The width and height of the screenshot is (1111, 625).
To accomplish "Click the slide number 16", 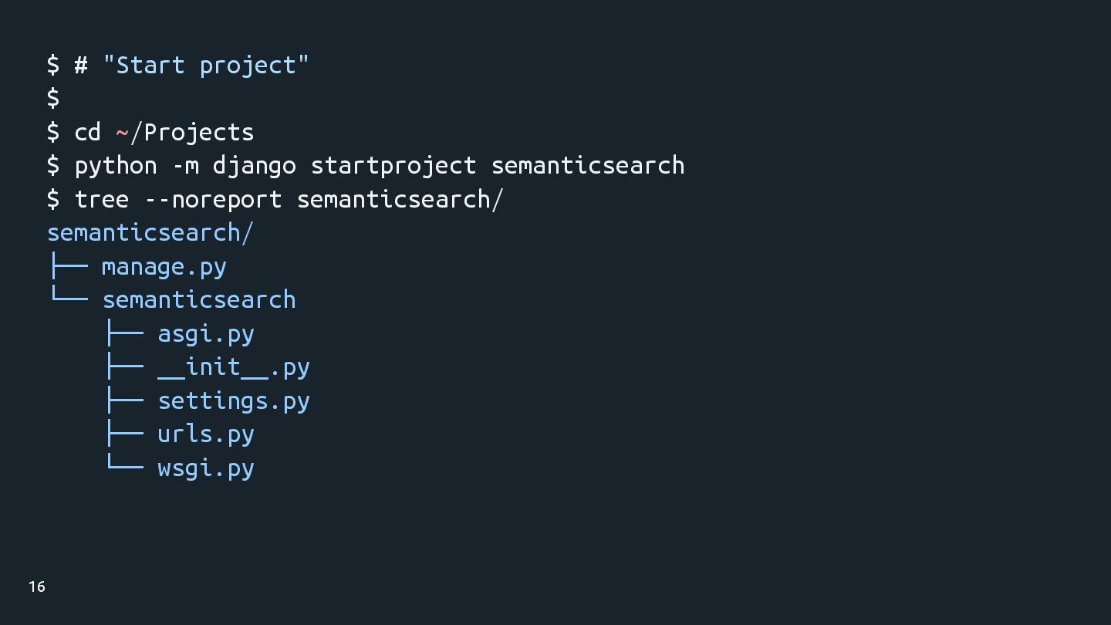I will (x=37, y=587).
